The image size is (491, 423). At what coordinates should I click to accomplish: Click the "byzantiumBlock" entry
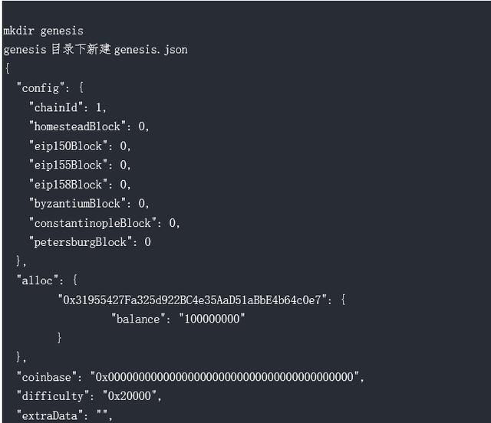coord(89,204)
